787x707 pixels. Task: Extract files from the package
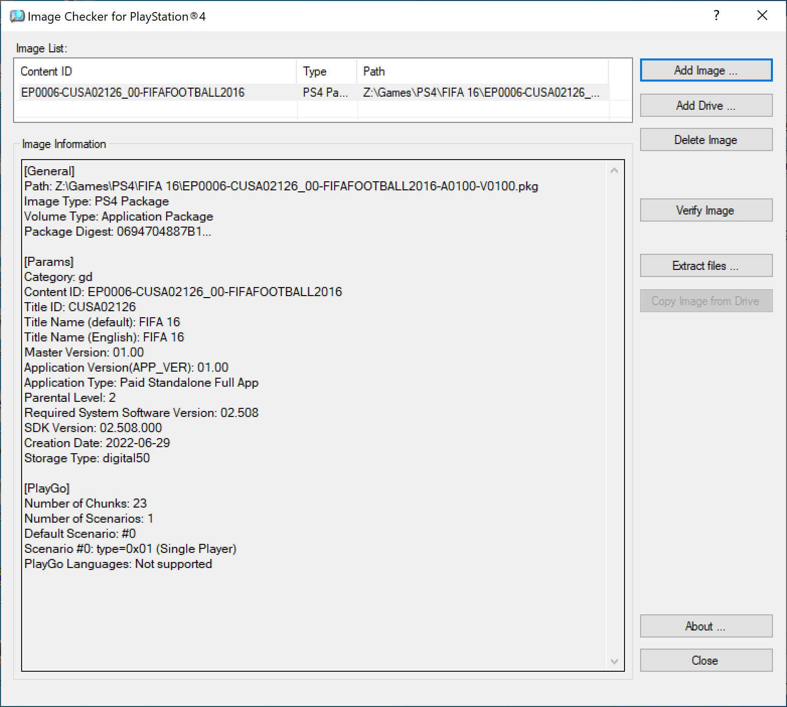click(706, 265)
